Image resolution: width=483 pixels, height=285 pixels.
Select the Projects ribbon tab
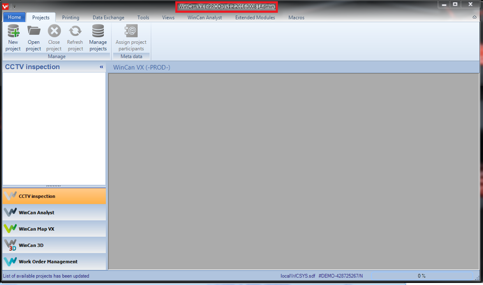[x=41, y=17]
